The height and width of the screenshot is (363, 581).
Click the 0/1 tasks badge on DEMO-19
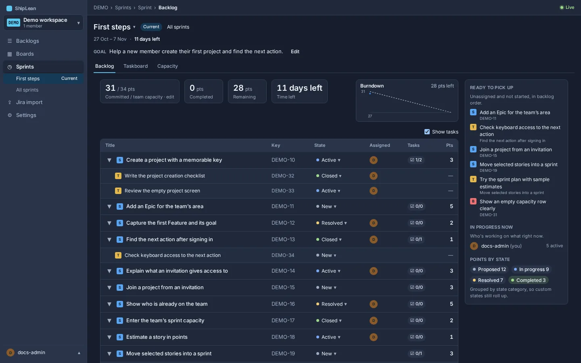coord(416,354)
